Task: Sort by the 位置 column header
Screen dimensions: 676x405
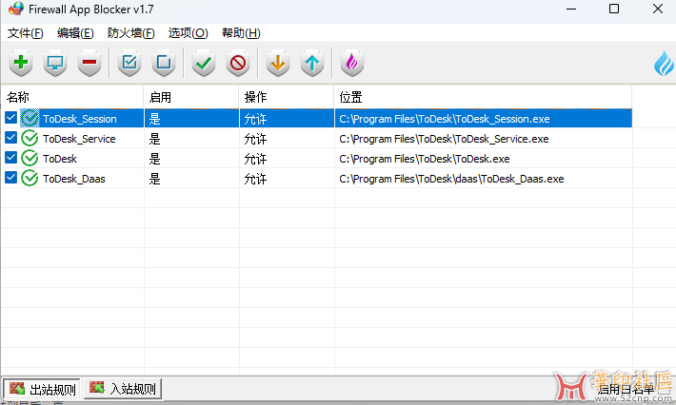Action: (483, 97)
